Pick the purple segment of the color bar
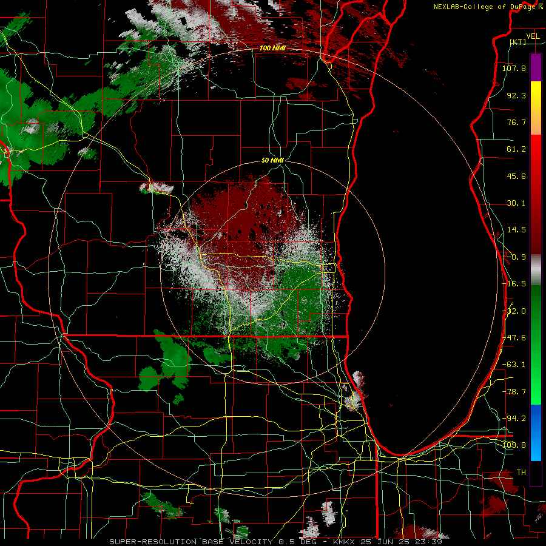 [536, 67]
